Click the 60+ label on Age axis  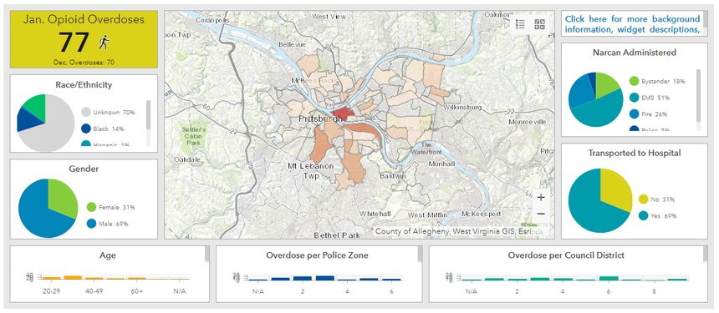point(136,291)
